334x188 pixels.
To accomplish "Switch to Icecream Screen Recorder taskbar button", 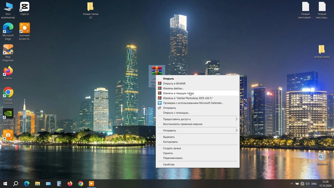I will pos(91,184).
